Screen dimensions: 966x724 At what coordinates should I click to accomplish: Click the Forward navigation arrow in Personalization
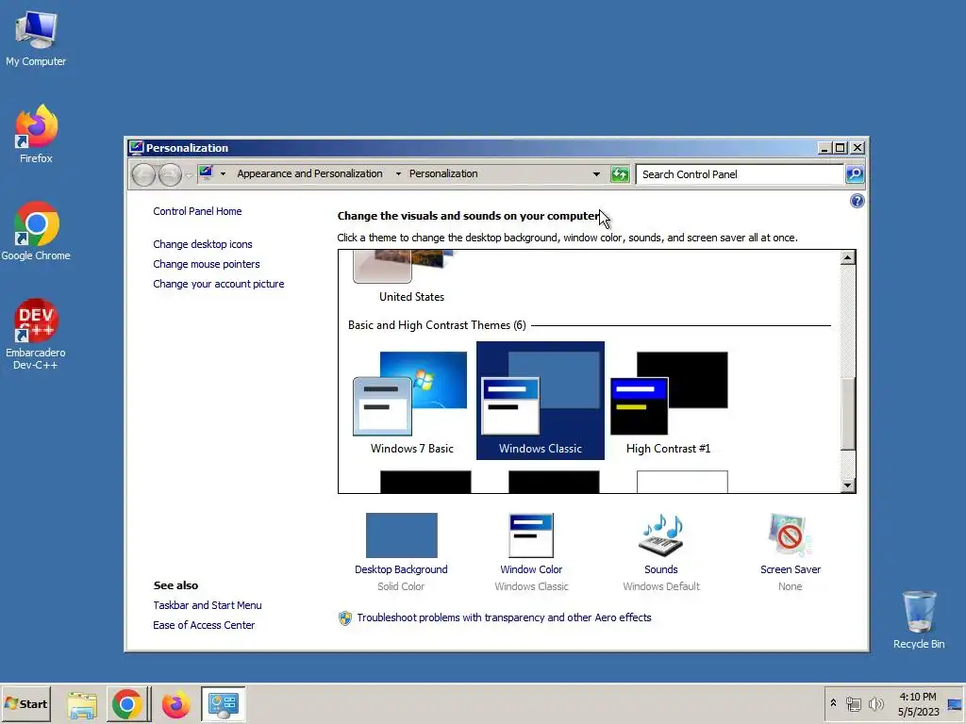click(x=170, y=174)
